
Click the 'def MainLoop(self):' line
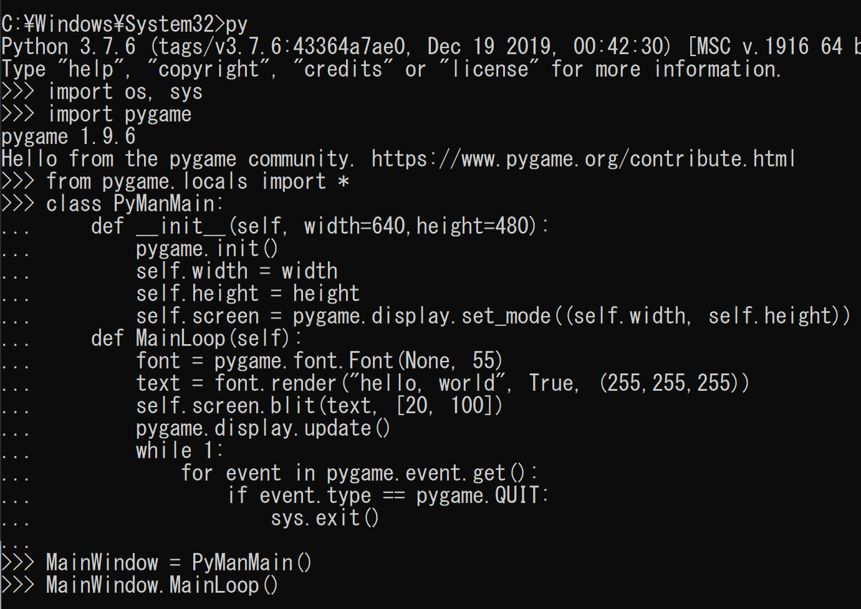click(196, 338)
